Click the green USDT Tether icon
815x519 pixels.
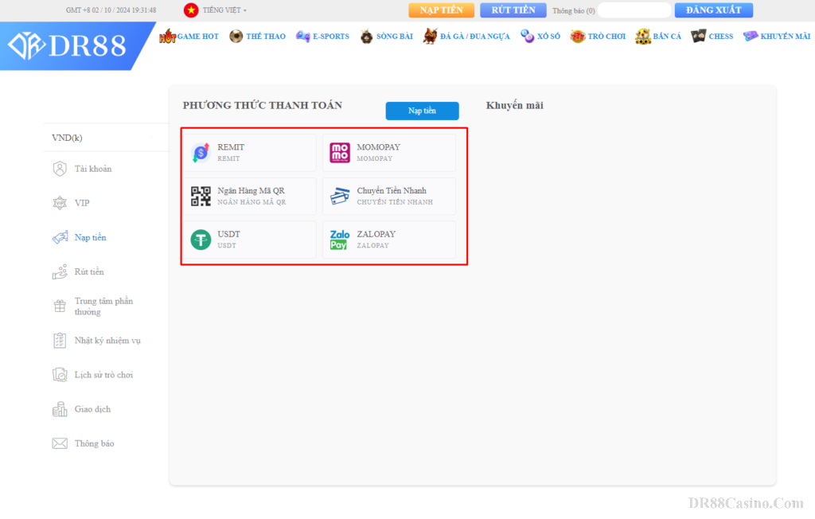(x=201, y=240)
